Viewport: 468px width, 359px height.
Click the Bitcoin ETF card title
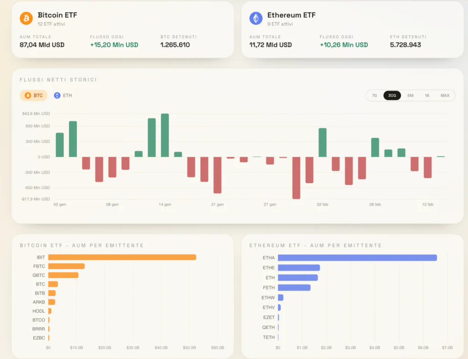tap(57, 15)
